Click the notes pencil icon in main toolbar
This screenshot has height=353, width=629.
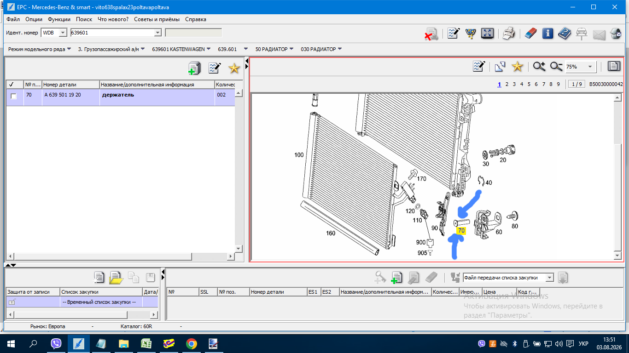pyautogui.click(x=454, y=34)
